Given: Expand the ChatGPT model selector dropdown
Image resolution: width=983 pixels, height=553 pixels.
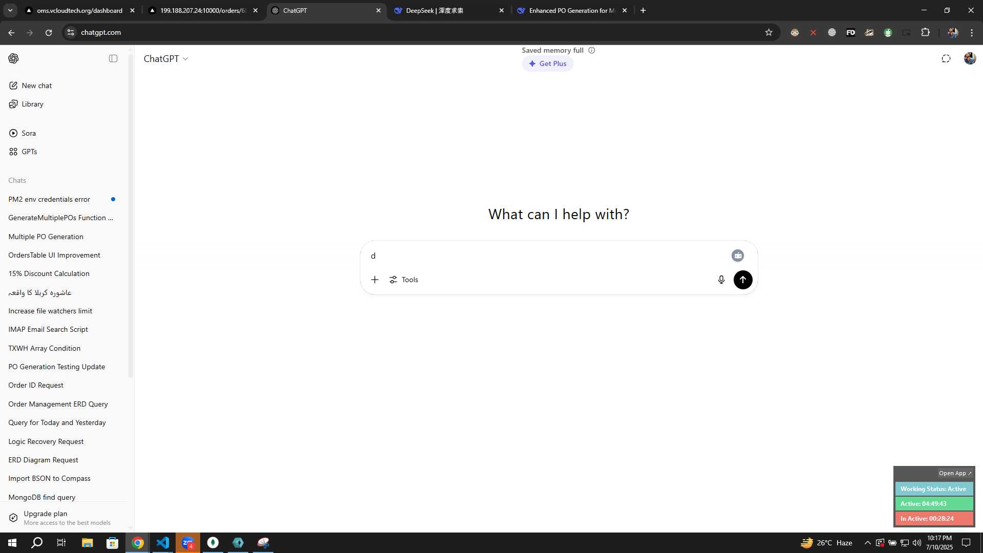Looking at the screenshot, I should (166, 59).
